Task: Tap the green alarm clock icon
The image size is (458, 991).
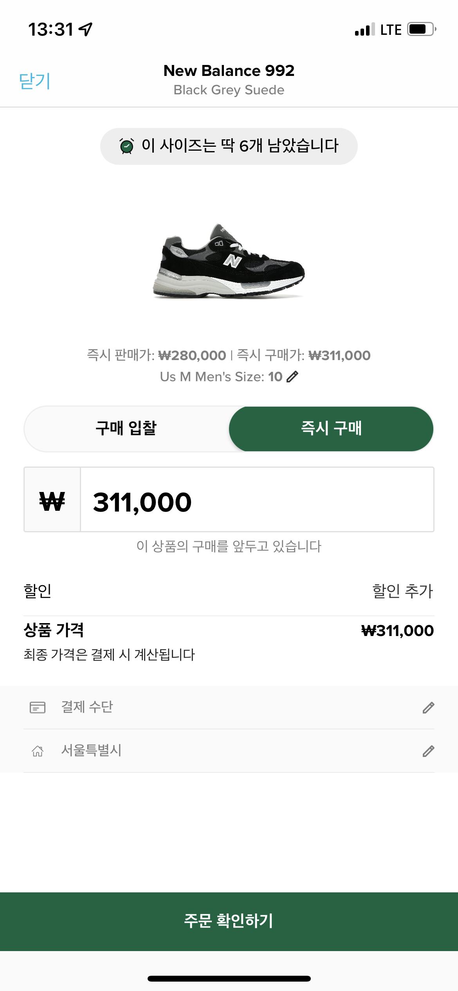Action: [126, 146]
